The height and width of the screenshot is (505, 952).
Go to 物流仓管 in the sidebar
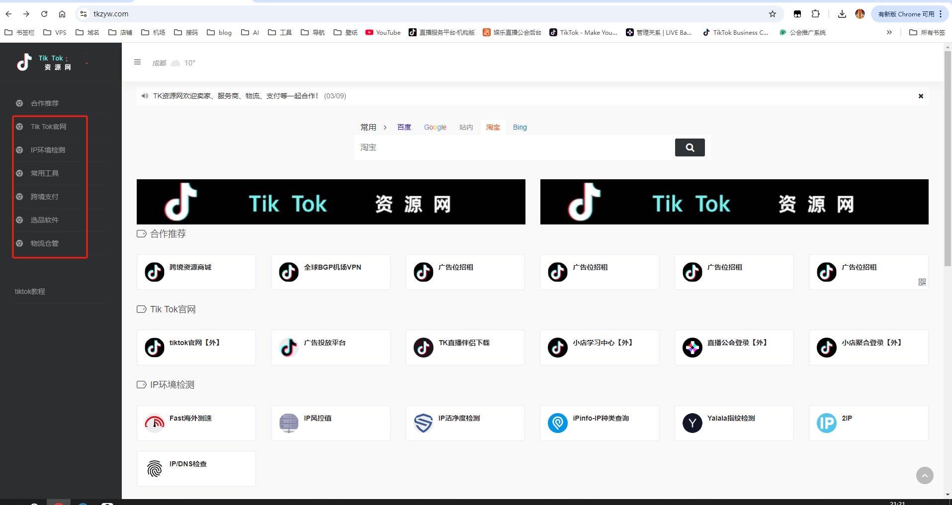click(45, 243)
